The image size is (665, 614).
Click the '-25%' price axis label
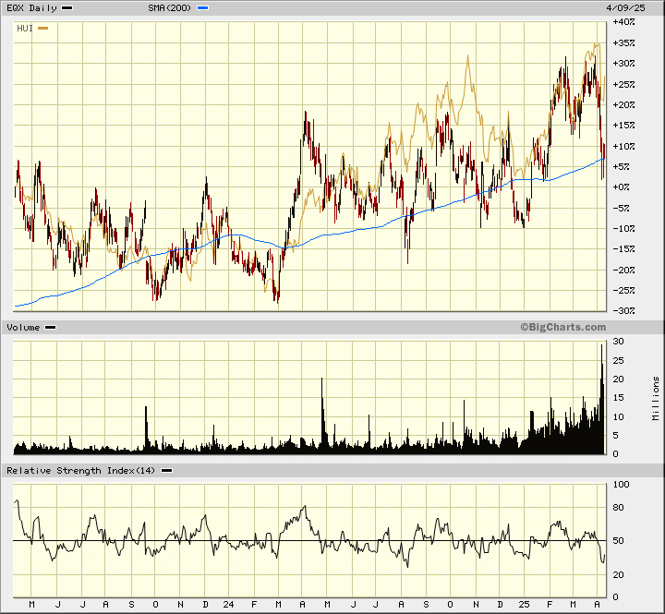(623, 291)
